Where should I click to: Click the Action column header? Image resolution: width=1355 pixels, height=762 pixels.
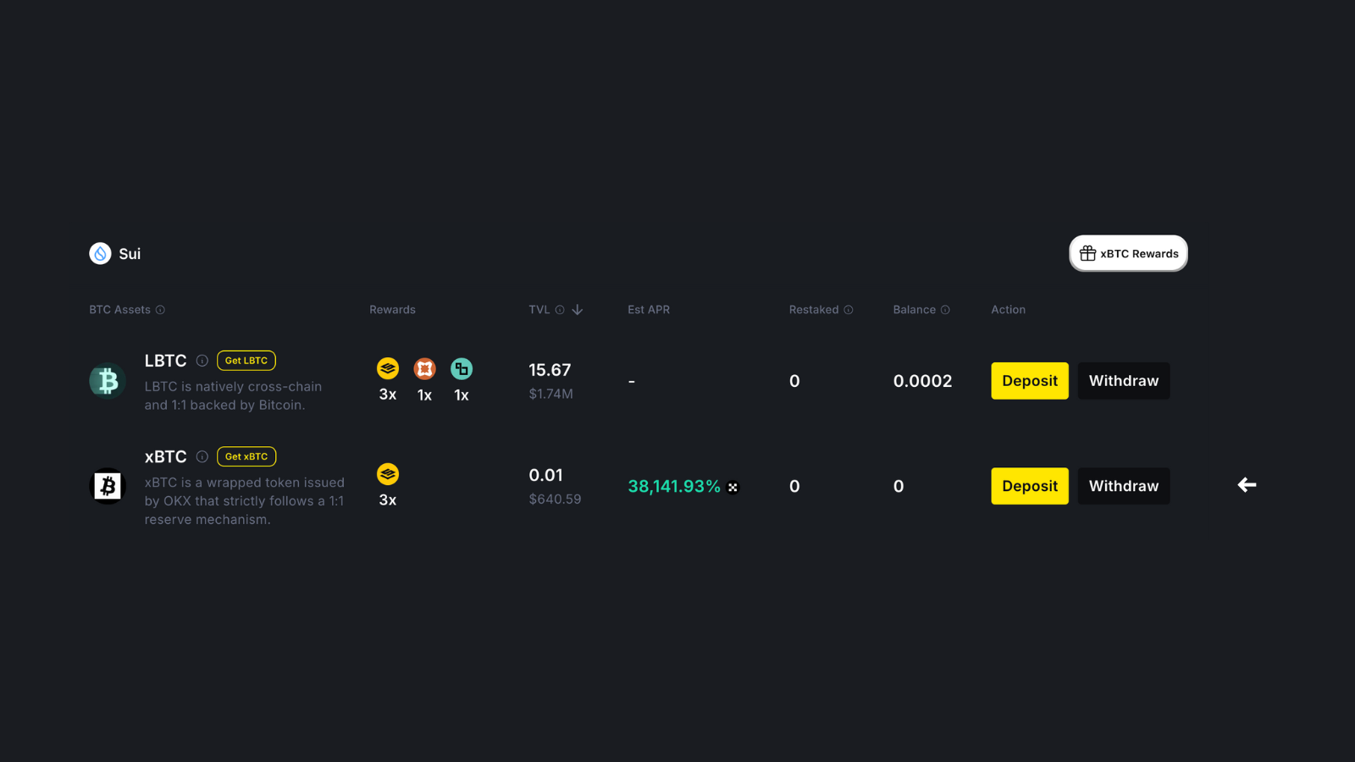1009,310
